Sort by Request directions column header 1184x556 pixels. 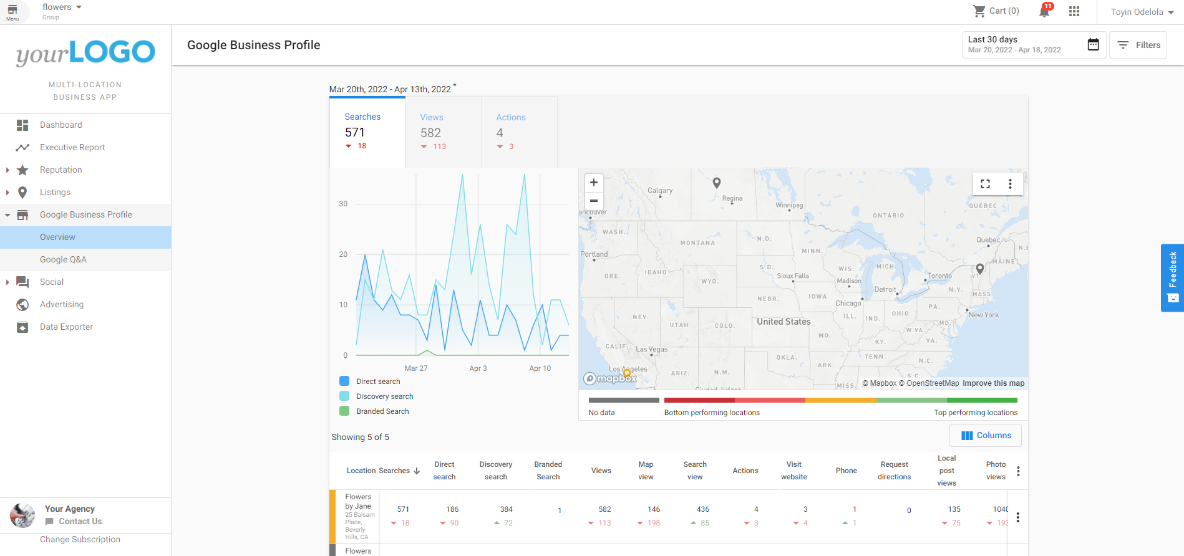click(x=894, y=471)
